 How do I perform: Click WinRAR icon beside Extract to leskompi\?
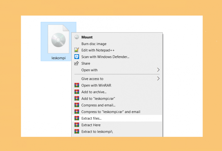(77, 131)
